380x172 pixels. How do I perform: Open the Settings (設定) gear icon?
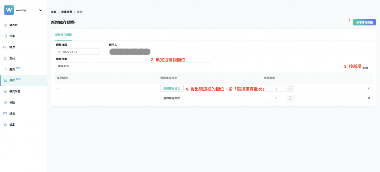click(5, 125)
